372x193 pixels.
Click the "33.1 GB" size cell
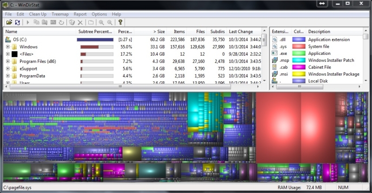(x=158, y=47)
